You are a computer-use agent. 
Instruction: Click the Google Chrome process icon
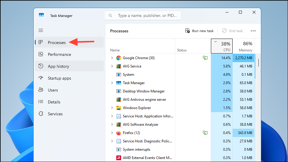point(119,58)
